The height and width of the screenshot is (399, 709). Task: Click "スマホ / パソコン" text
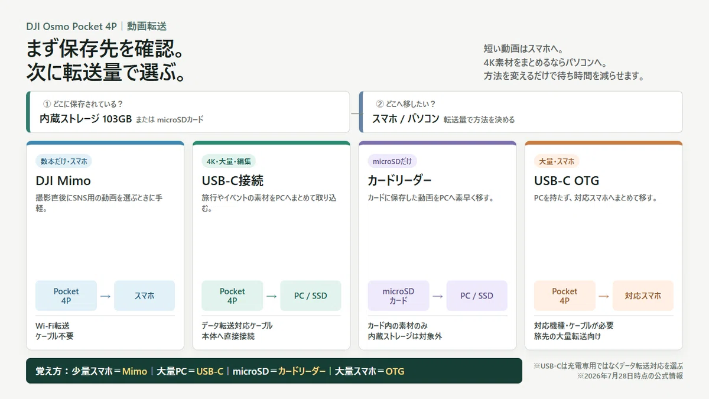(405, 119)
